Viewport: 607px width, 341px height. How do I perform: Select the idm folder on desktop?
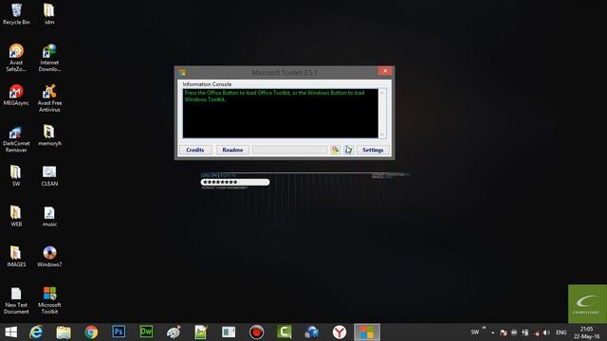[49, 14]
